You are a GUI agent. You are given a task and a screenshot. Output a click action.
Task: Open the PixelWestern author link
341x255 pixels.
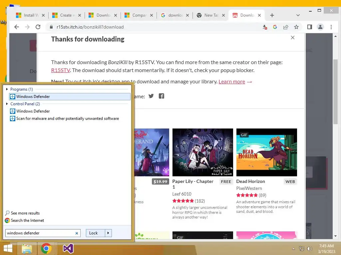point(249,189)
